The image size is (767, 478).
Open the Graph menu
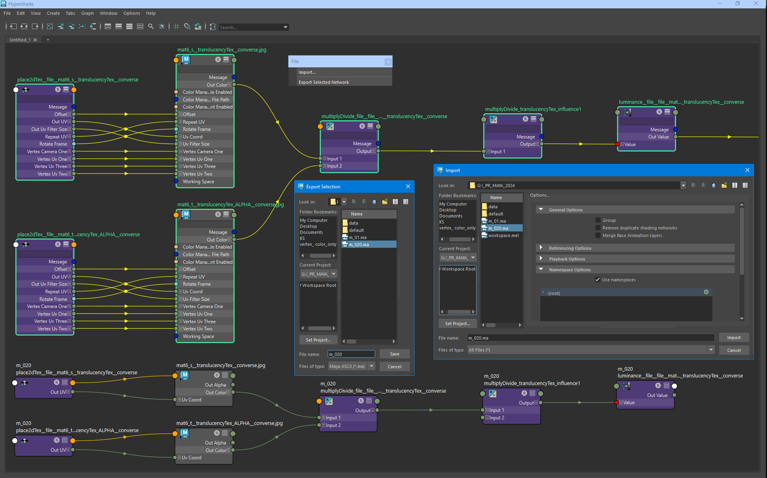click(87, 13)
